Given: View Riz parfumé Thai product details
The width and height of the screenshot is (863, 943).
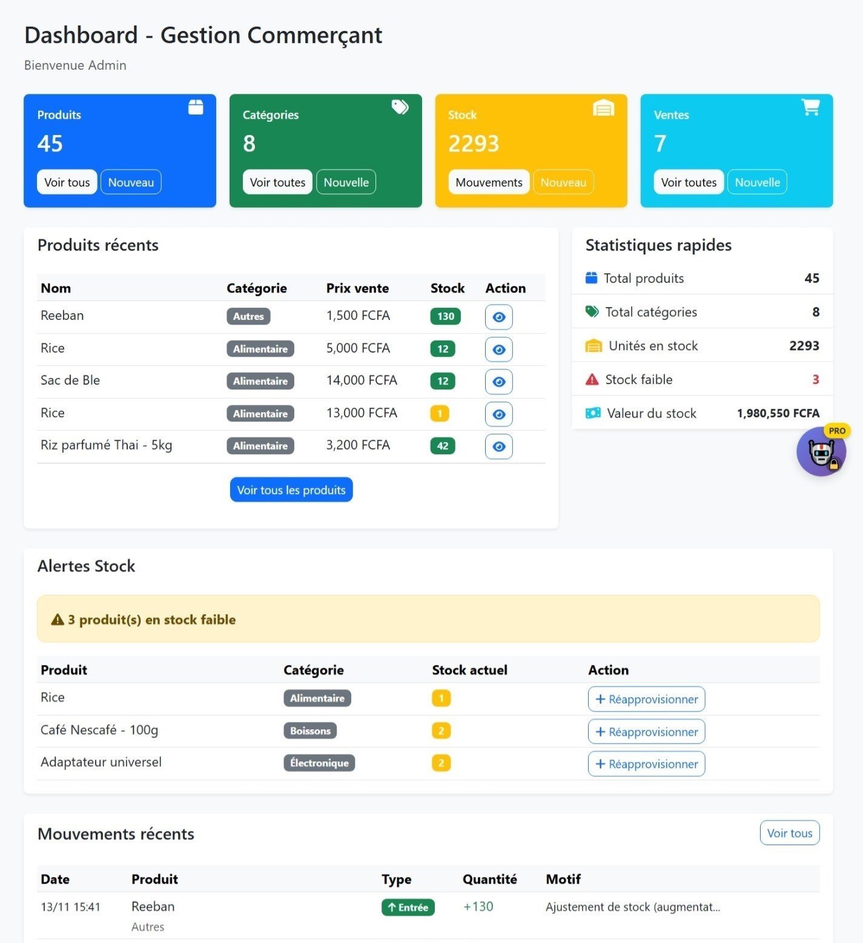Looking at the screenshot, I should (x=498, y=446).
